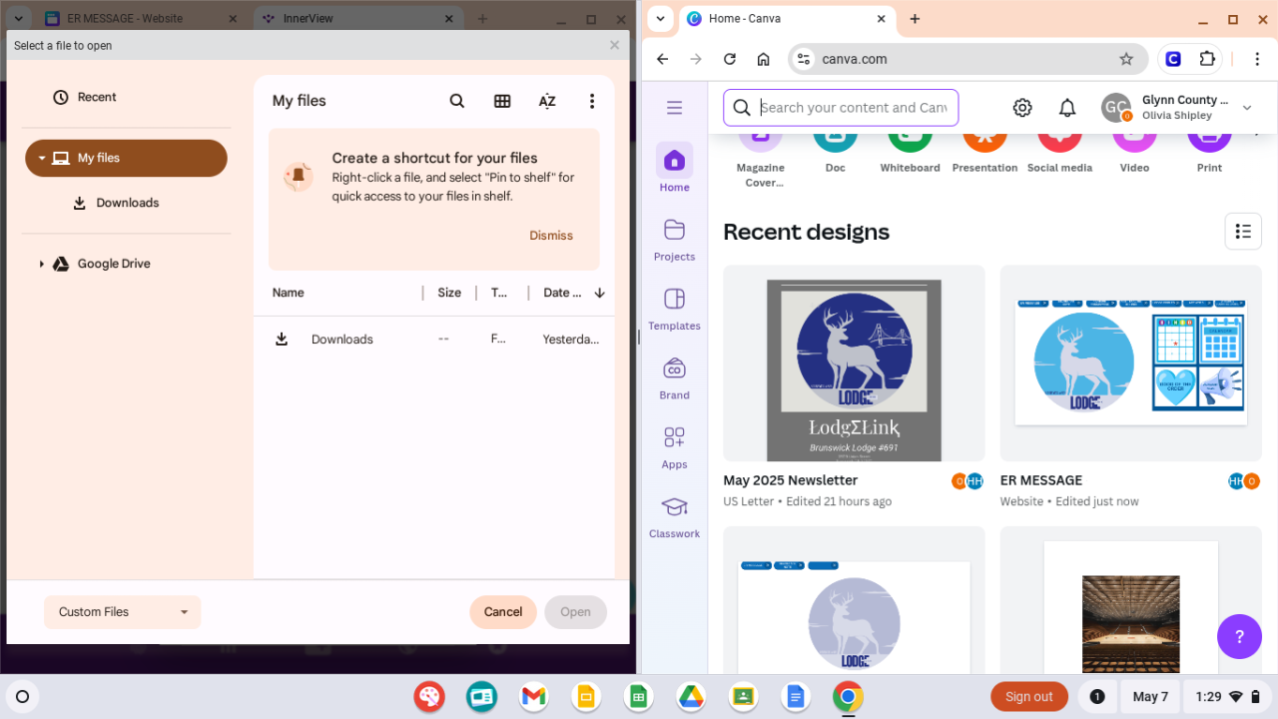This screenshot has width=1278, height=719.
Task: Open a new tab in Canva window
Action: click(x=915, y=19)
